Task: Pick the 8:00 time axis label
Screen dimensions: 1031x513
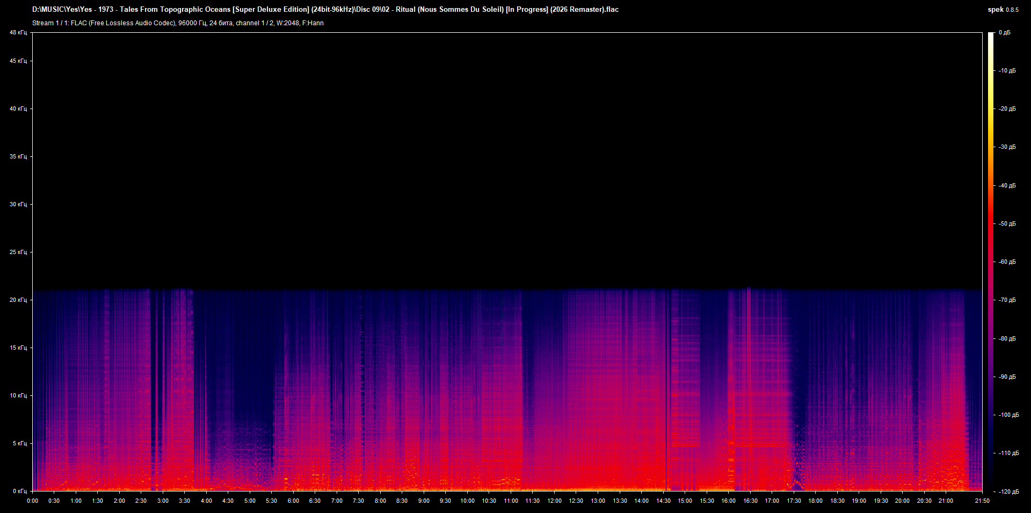Action: 381,501
